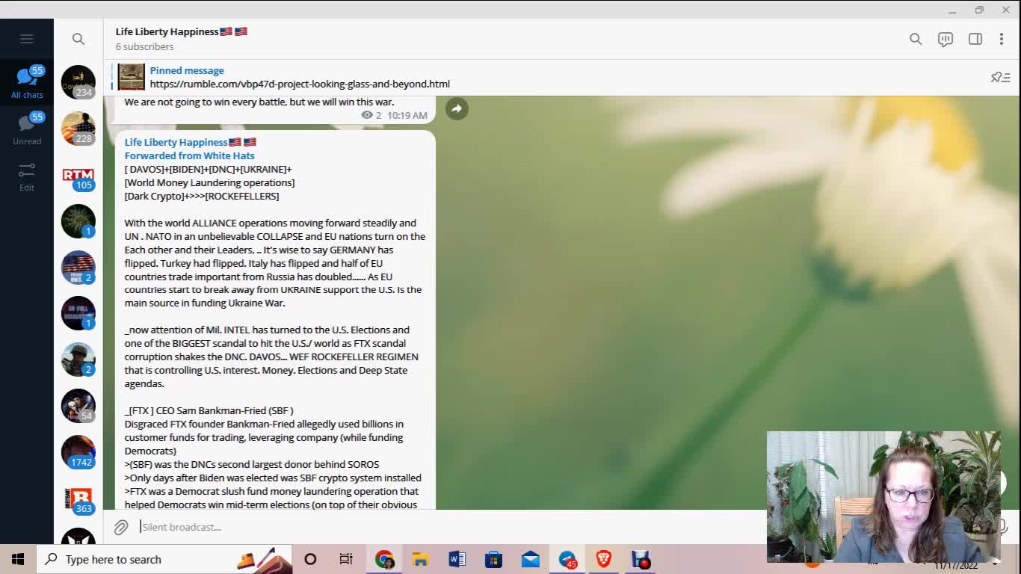
Task: Open Task View in taskbar
Action: (x=346, y=559)
